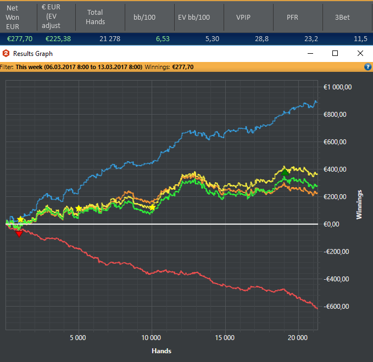
Task: Click the filter text 'This week (06.03.2017 8:00 to 13.03.2017 8:00)'
Action: [79, 67]
